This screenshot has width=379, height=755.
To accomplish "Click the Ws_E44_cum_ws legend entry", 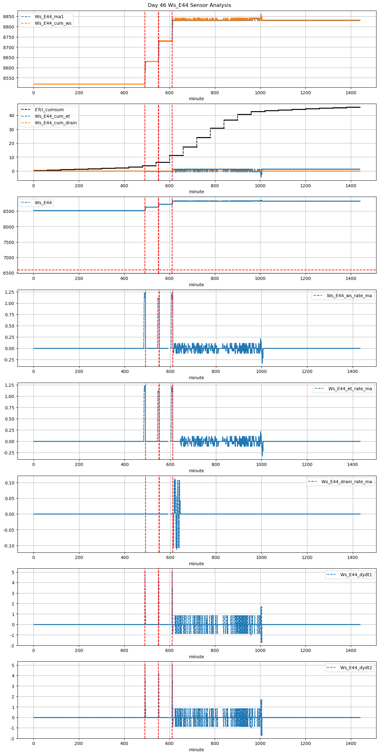I will [x=53, y=23].
